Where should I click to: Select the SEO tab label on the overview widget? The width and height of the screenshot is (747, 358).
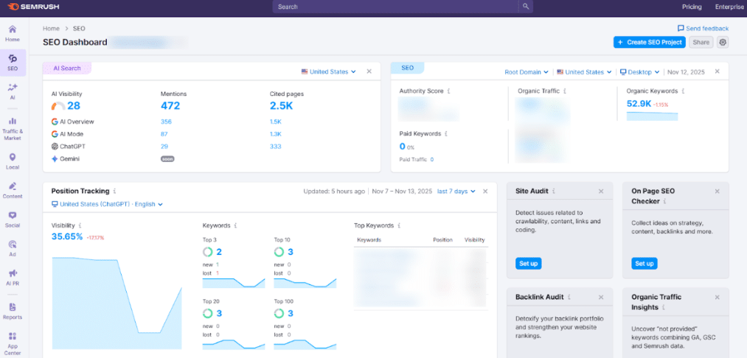click(x=407, y=68)
